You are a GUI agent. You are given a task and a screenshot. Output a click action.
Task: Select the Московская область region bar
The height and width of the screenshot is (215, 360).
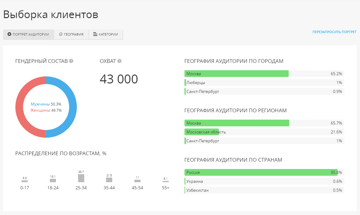click(202, 132)
